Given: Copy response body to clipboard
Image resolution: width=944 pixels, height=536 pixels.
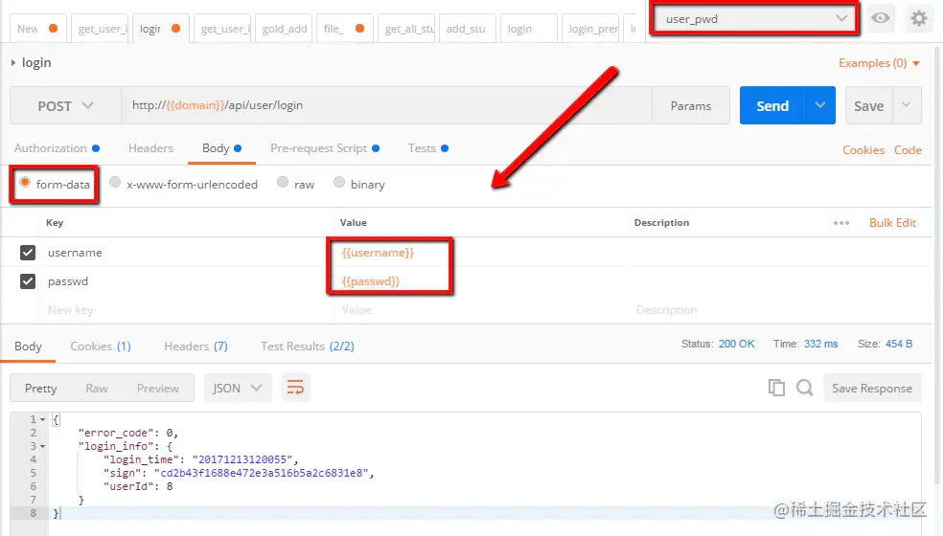Looking at the screenshot, I should [776, 388].
